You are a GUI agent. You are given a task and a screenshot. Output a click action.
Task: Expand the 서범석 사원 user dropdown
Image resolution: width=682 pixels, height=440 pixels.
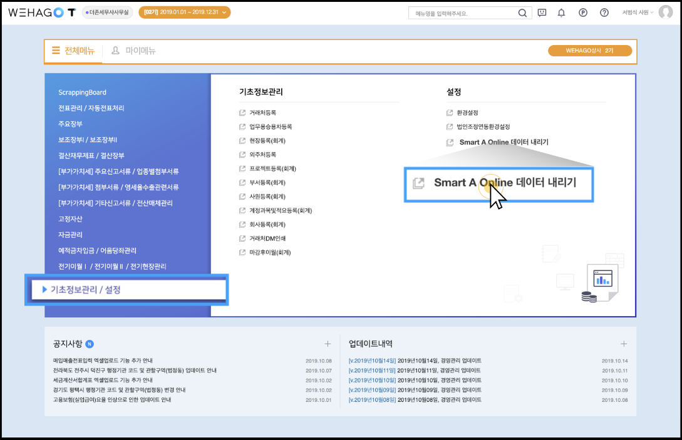coord(638,13)
